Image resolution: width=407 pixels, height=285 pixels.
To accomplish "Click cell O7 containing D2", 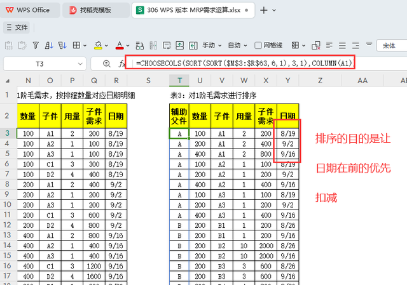I will pyautogui.click(x=50, y=175).
